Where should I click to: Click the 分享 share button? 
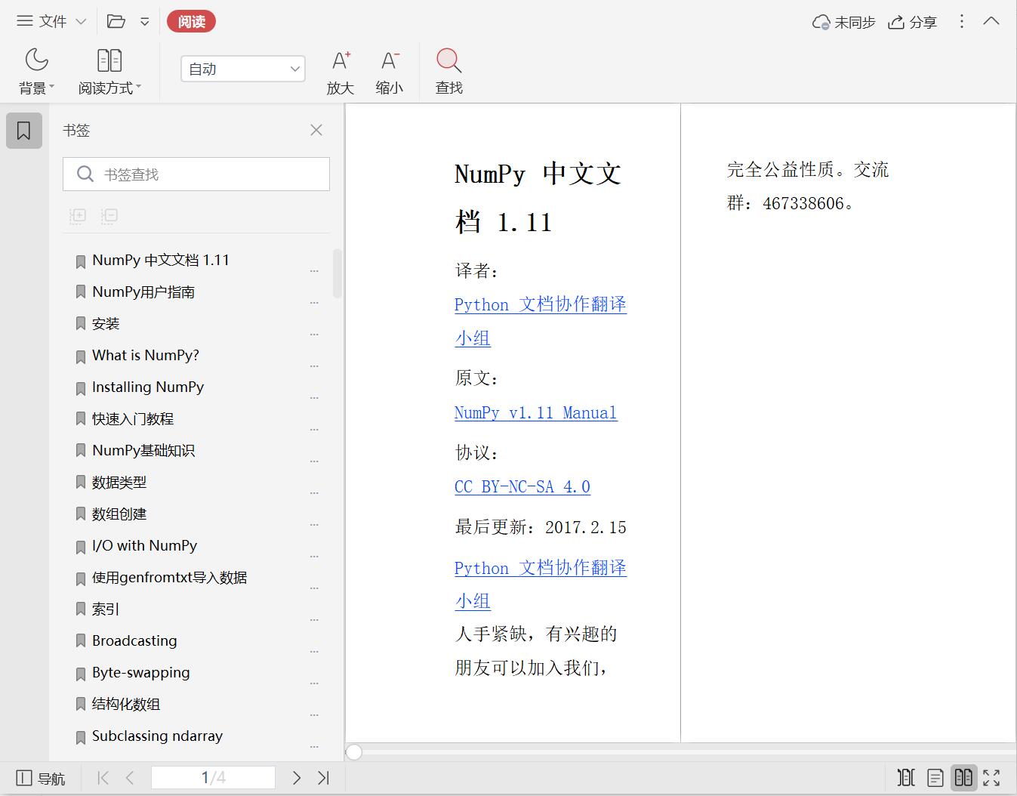(x=912, y=22)
